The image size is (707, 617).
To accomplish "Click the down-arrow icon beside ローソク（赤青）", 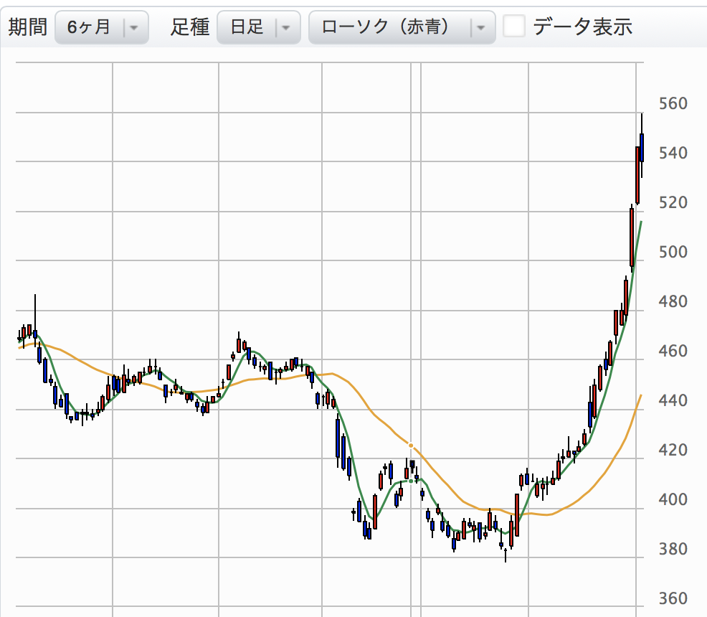I will pos(482,27).
